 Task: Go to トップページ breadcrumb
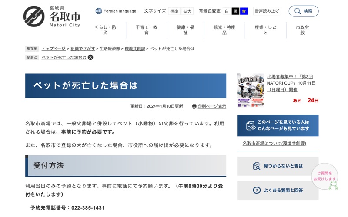click(x=54, y=49)
